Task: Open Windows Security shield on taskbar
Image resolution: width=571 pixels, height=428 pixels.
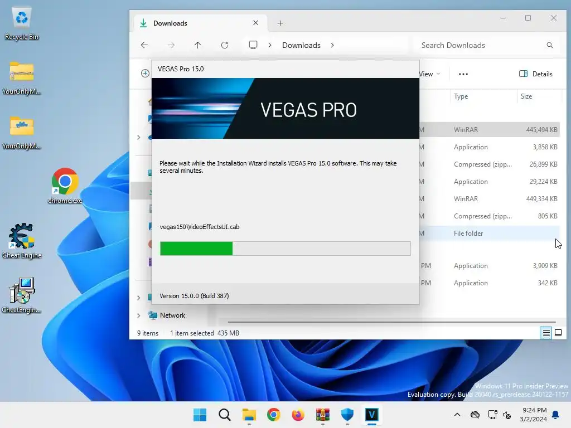Action: point(347,415)
